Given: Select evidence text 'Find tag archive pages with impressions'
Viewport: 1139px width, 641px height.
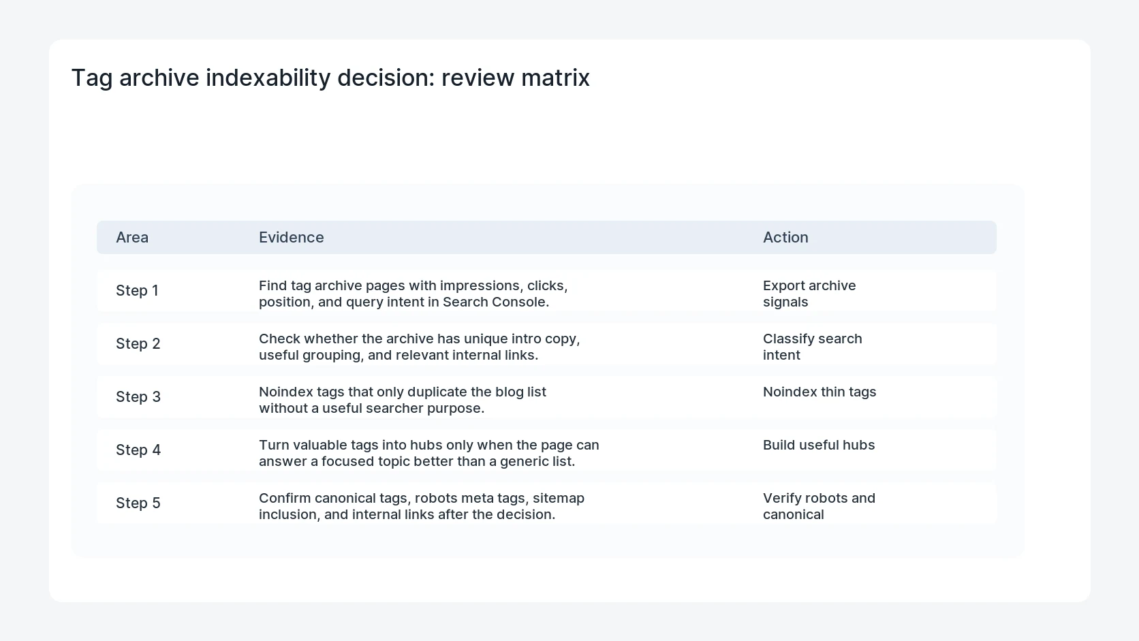Looking at the screenshot, I should [391, 285].
